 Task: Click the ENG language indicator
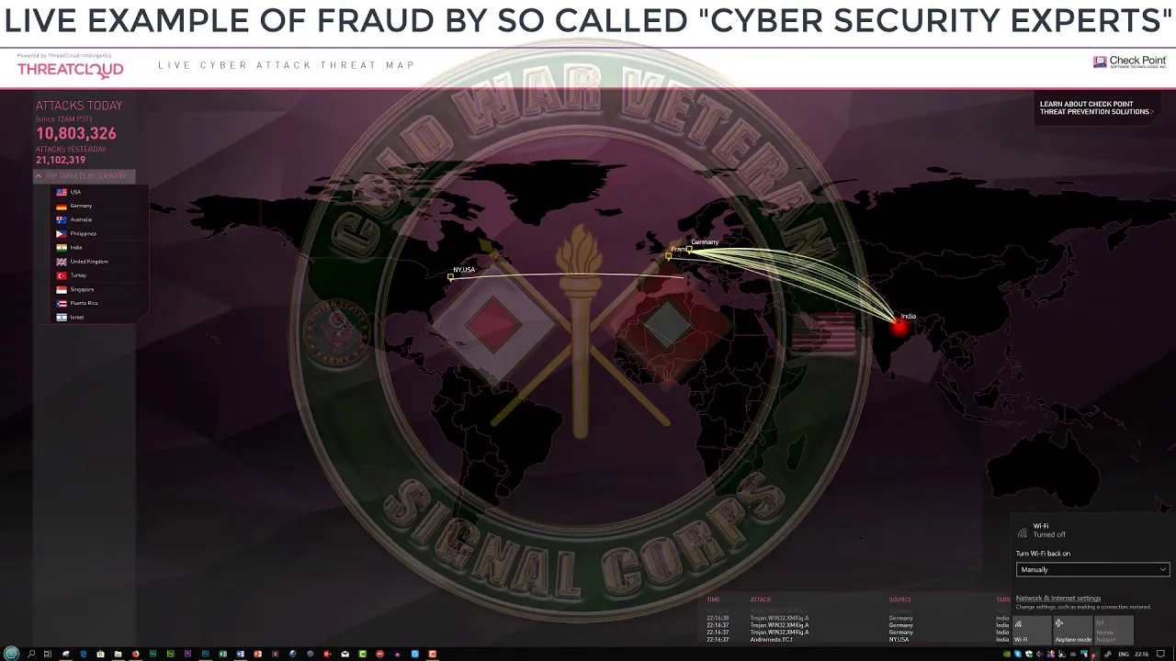pos(1124,654)
